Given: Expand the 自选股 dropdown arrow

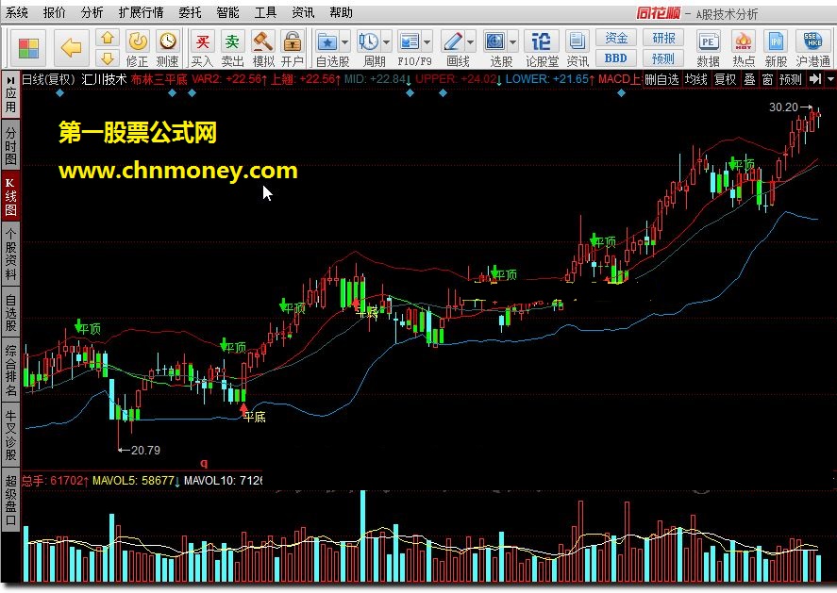Looking at the screenshot, I should 344,42.
